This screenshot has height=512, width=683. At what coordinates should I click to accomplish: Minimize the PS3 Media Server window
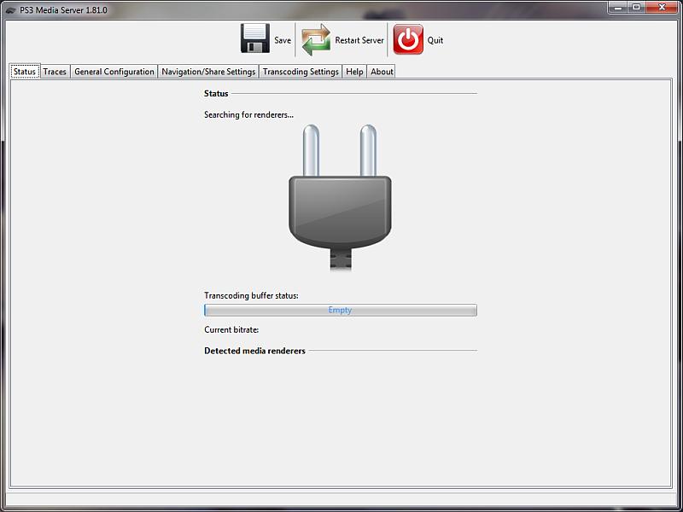618,8
